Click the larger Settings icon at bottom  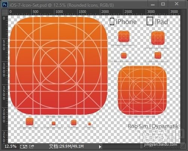[74, 123]
